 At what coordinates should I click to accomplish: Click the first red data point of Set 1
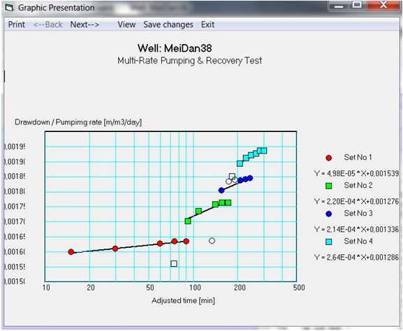pyautogui.click(x=71, y=252)
